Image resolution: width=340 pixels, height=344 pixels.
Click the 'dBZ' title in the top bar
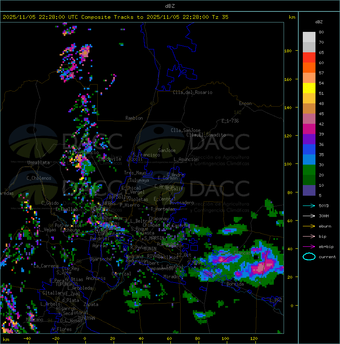170,6
